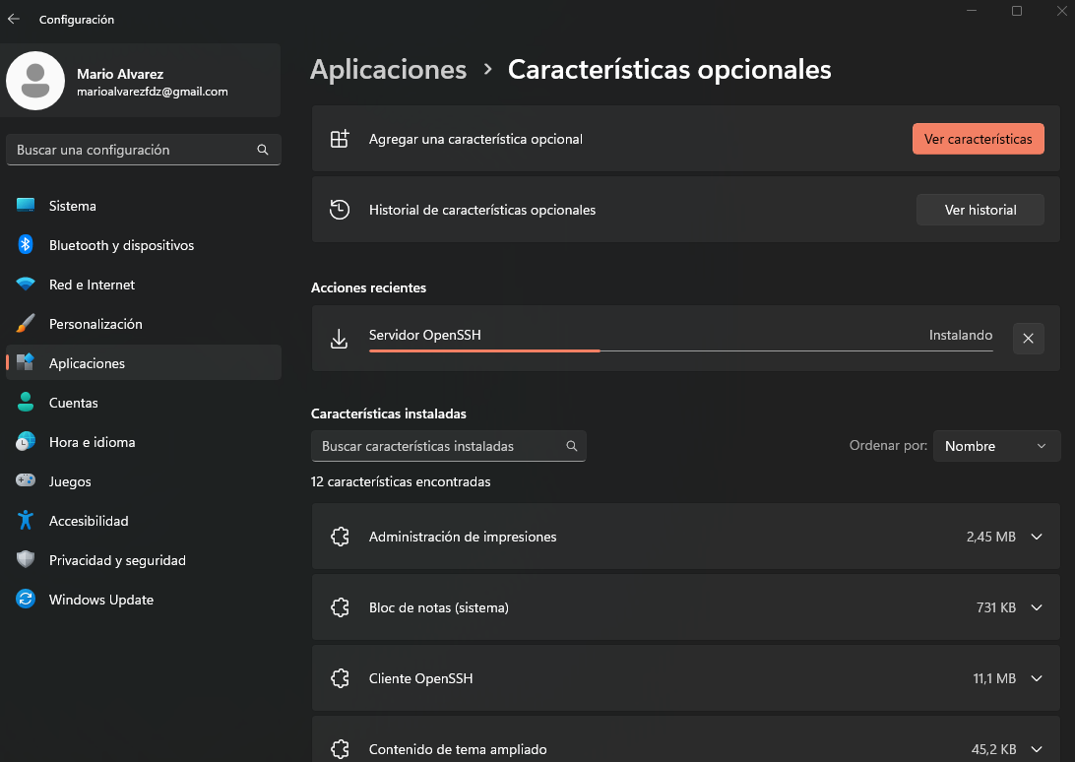Open the Ordenar por Nombre dropdown
This screenshot has height=762, width=1075.
(x=997, y=446)
